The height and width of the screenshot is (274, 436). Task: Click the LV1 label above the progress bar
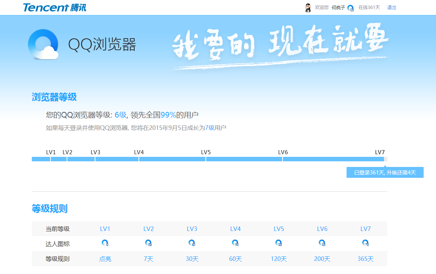click(51, 152)
